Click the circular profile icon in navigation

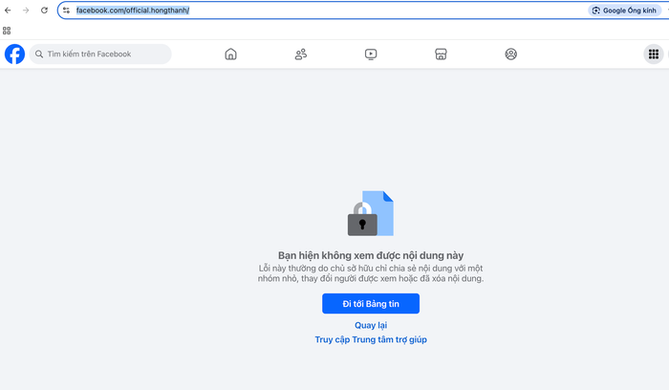[510, 54]
